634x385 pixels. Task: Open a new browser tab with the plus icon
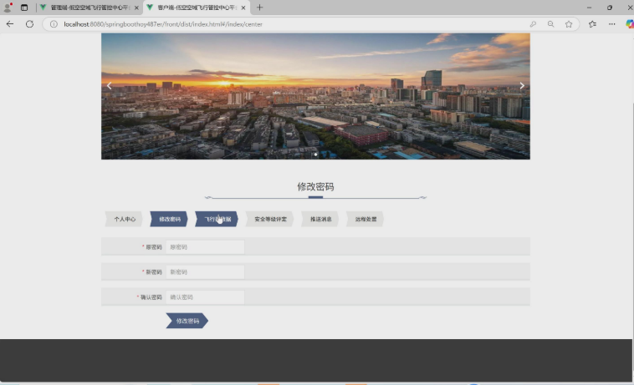pos(259,8)
